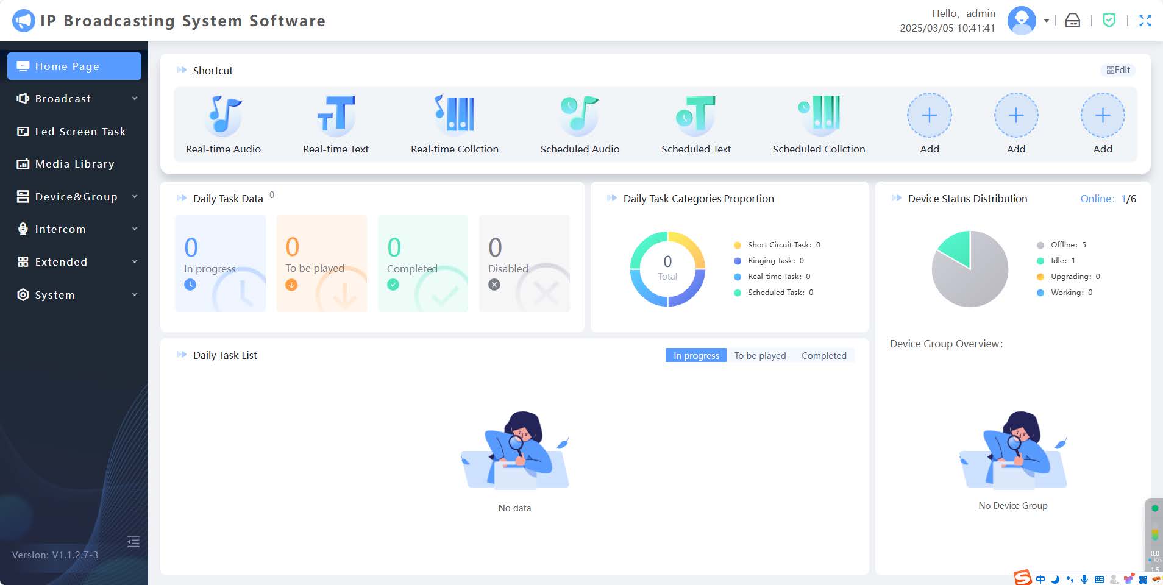Screen dimensions: 1163x585
Task: Open the Device&Group menu
Action: tap(74, 197)
